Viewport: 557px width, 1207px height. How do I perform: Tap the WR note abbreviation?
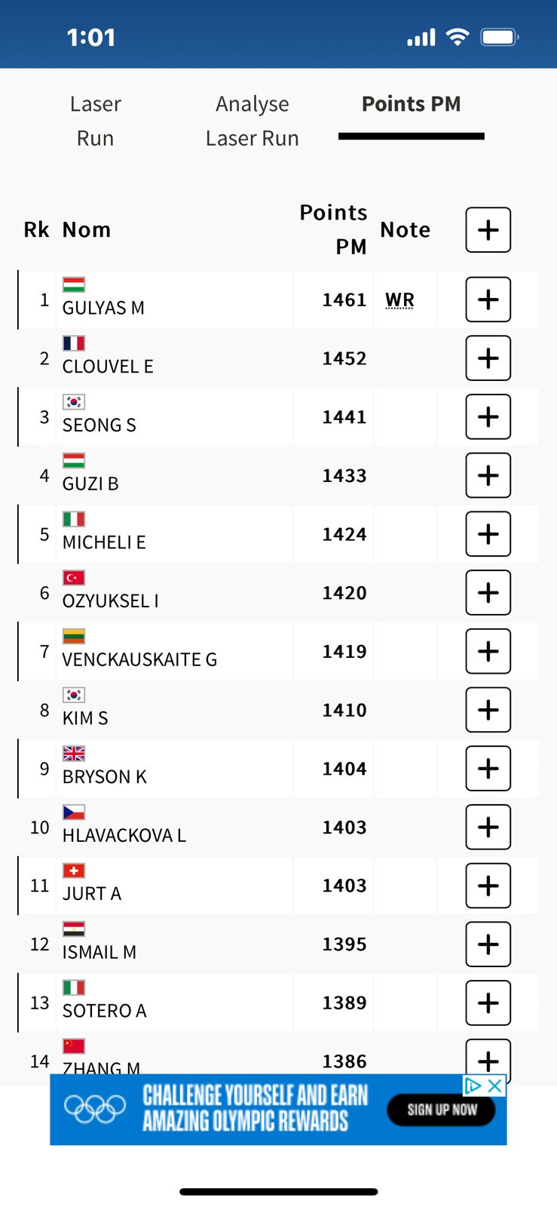[399, 299]
